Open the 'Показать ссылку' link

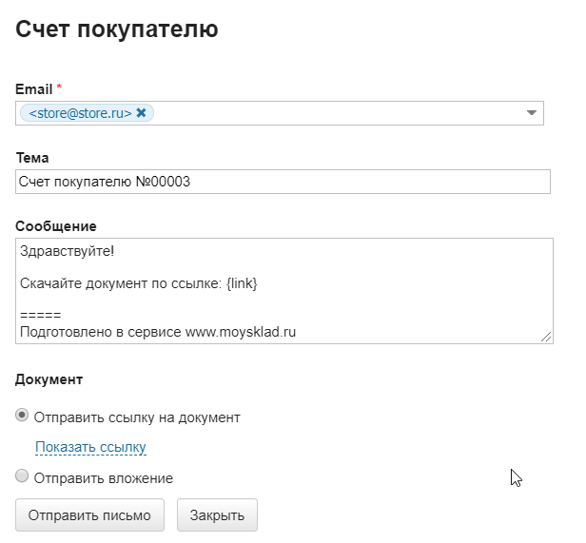(x=90, y=447)
